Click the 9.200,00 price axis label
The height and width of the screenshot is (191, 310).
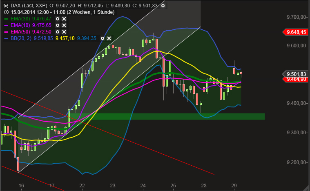click(x=297, y=162)
